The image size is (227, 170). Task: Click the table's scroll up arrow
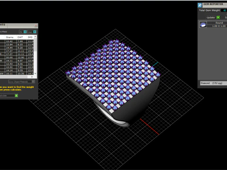(35, 36)
